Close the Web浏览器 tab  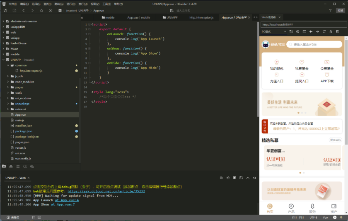pyautogui.click(x=279, y=17)
